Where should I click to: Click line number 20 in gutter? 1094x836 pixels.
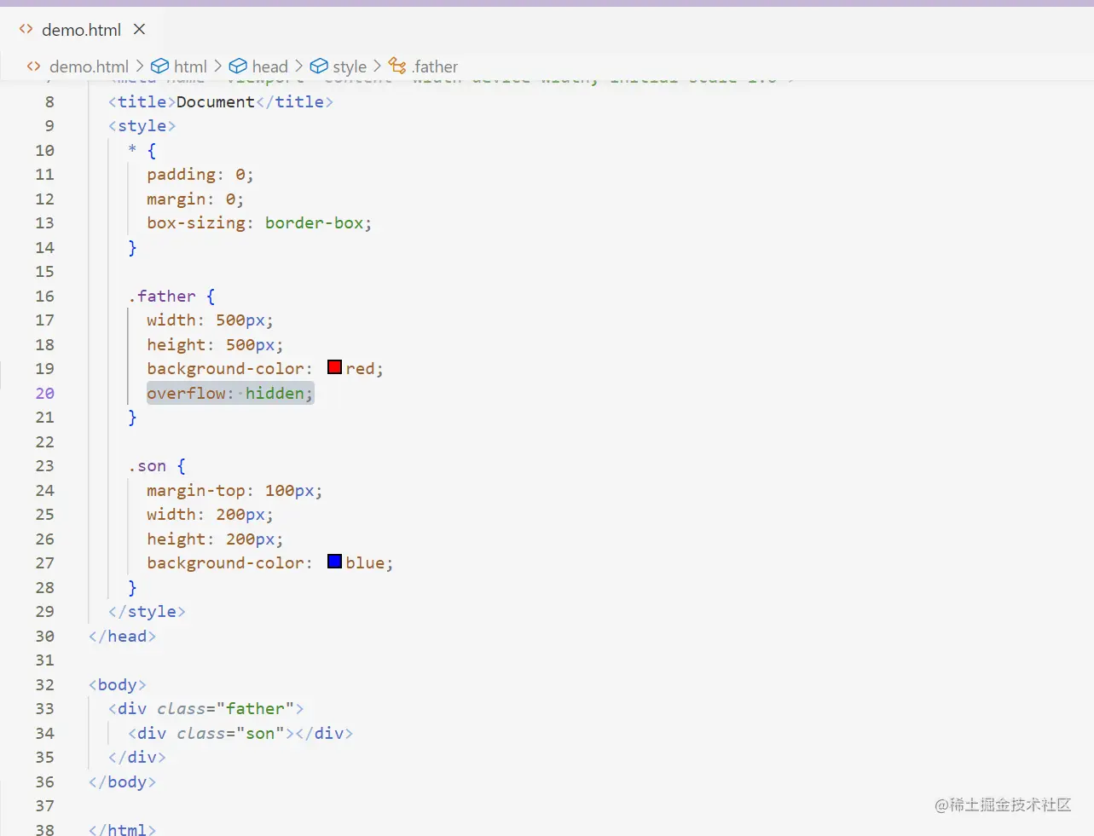tap(44, 393)
